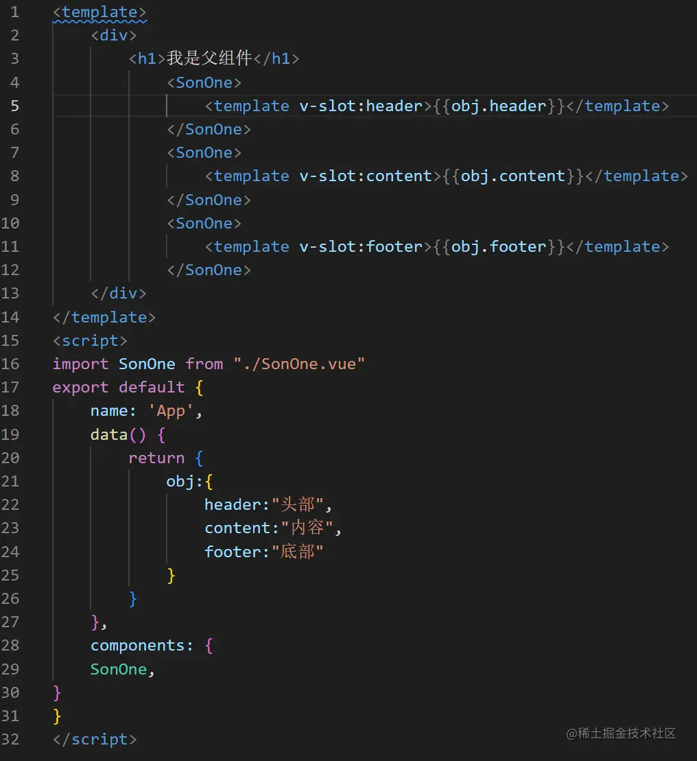Click the closing </div> tag

pyautogui.click(x=119, y=293)
